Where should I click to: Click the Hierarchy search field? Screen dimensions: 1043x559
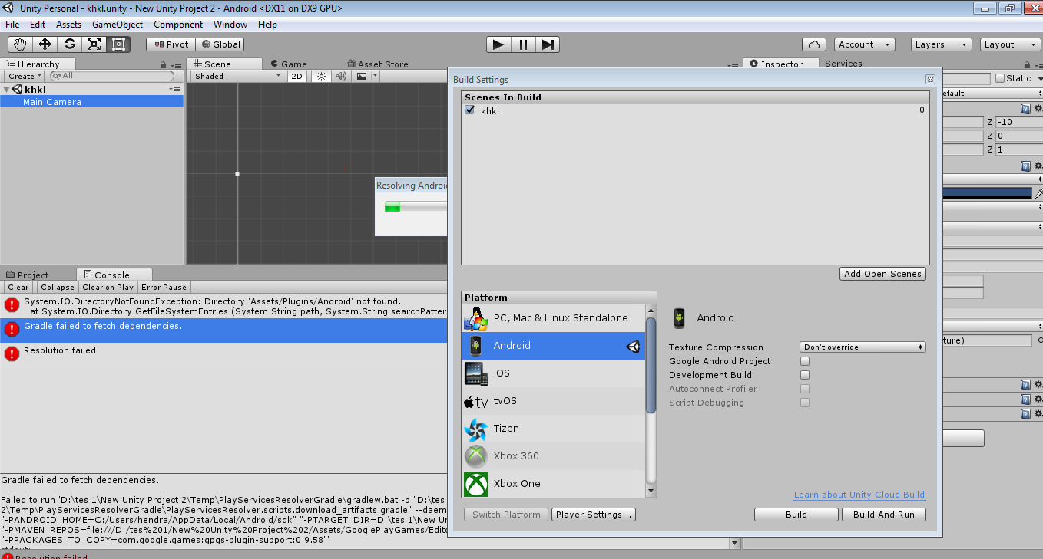(111, 76)
